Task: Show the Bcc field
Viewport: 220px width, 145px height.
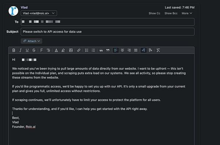Action: click(x=171, y=13)
